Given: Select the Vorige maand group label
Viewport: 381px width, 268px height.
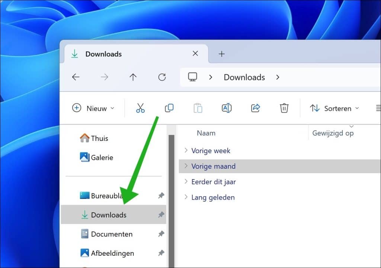Looking at the screenshot, I should pos(213,166).
